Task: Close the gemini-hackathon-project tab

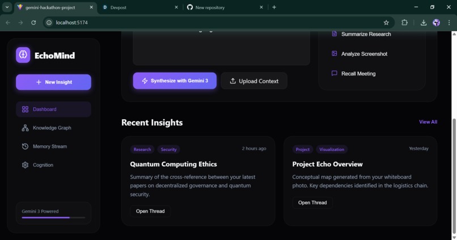Action: 91,7
